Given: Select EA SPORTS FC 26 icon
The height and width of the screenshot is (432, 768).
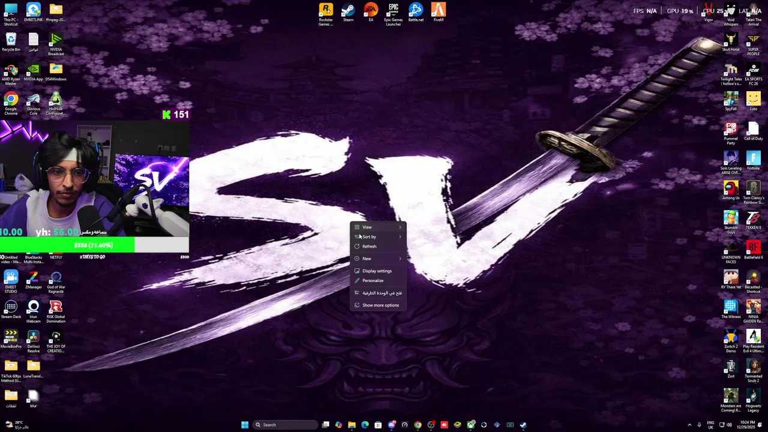Looking at the screenshot, I should pos(754,74).
